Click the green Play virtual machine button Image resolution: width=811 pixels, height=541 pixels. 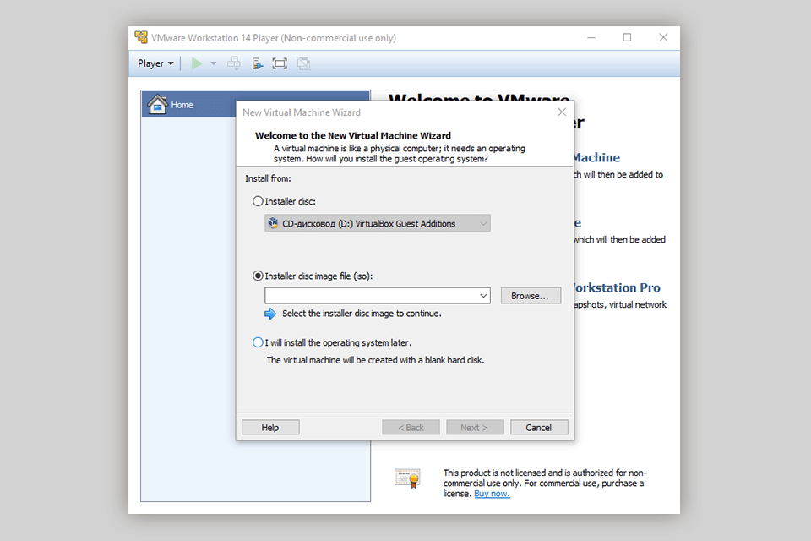197,63
